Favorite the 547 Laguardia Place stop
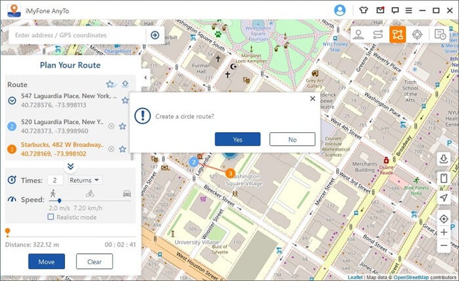This screenshot has width=459, height=281. (125, 100)
